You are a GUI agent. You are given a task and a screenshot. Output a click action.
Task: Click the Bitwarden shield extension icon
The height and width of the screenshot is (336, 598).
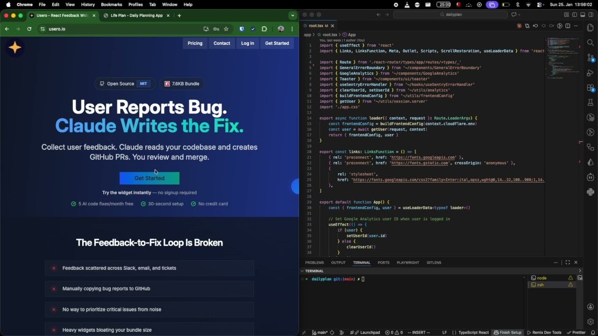(242, 29)
